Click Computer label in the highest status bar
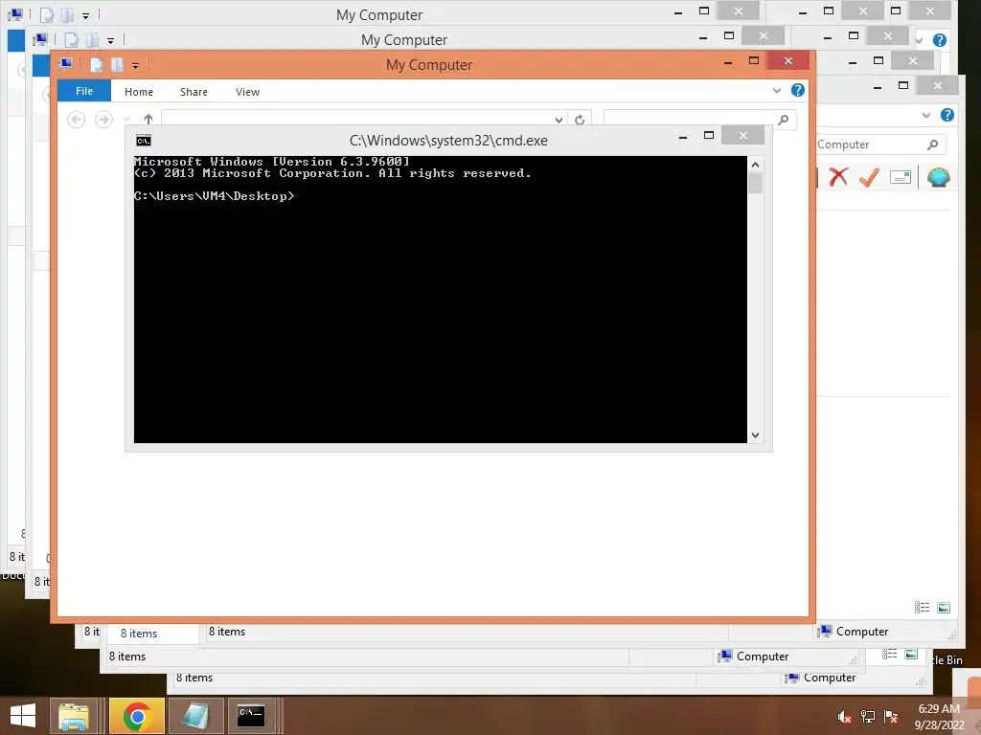 [862, 632]
